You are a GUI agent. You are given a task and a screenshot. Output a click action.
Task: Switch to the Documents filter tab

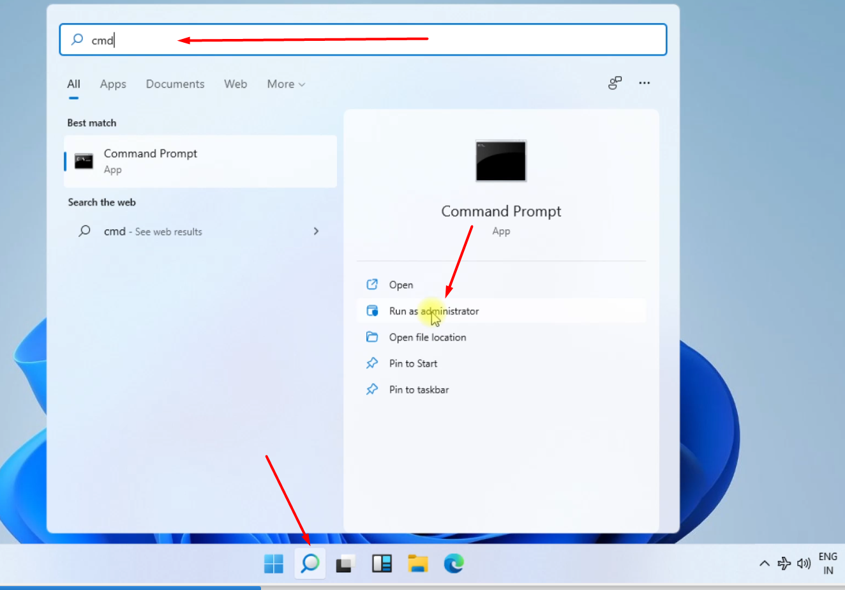[175, 84]
